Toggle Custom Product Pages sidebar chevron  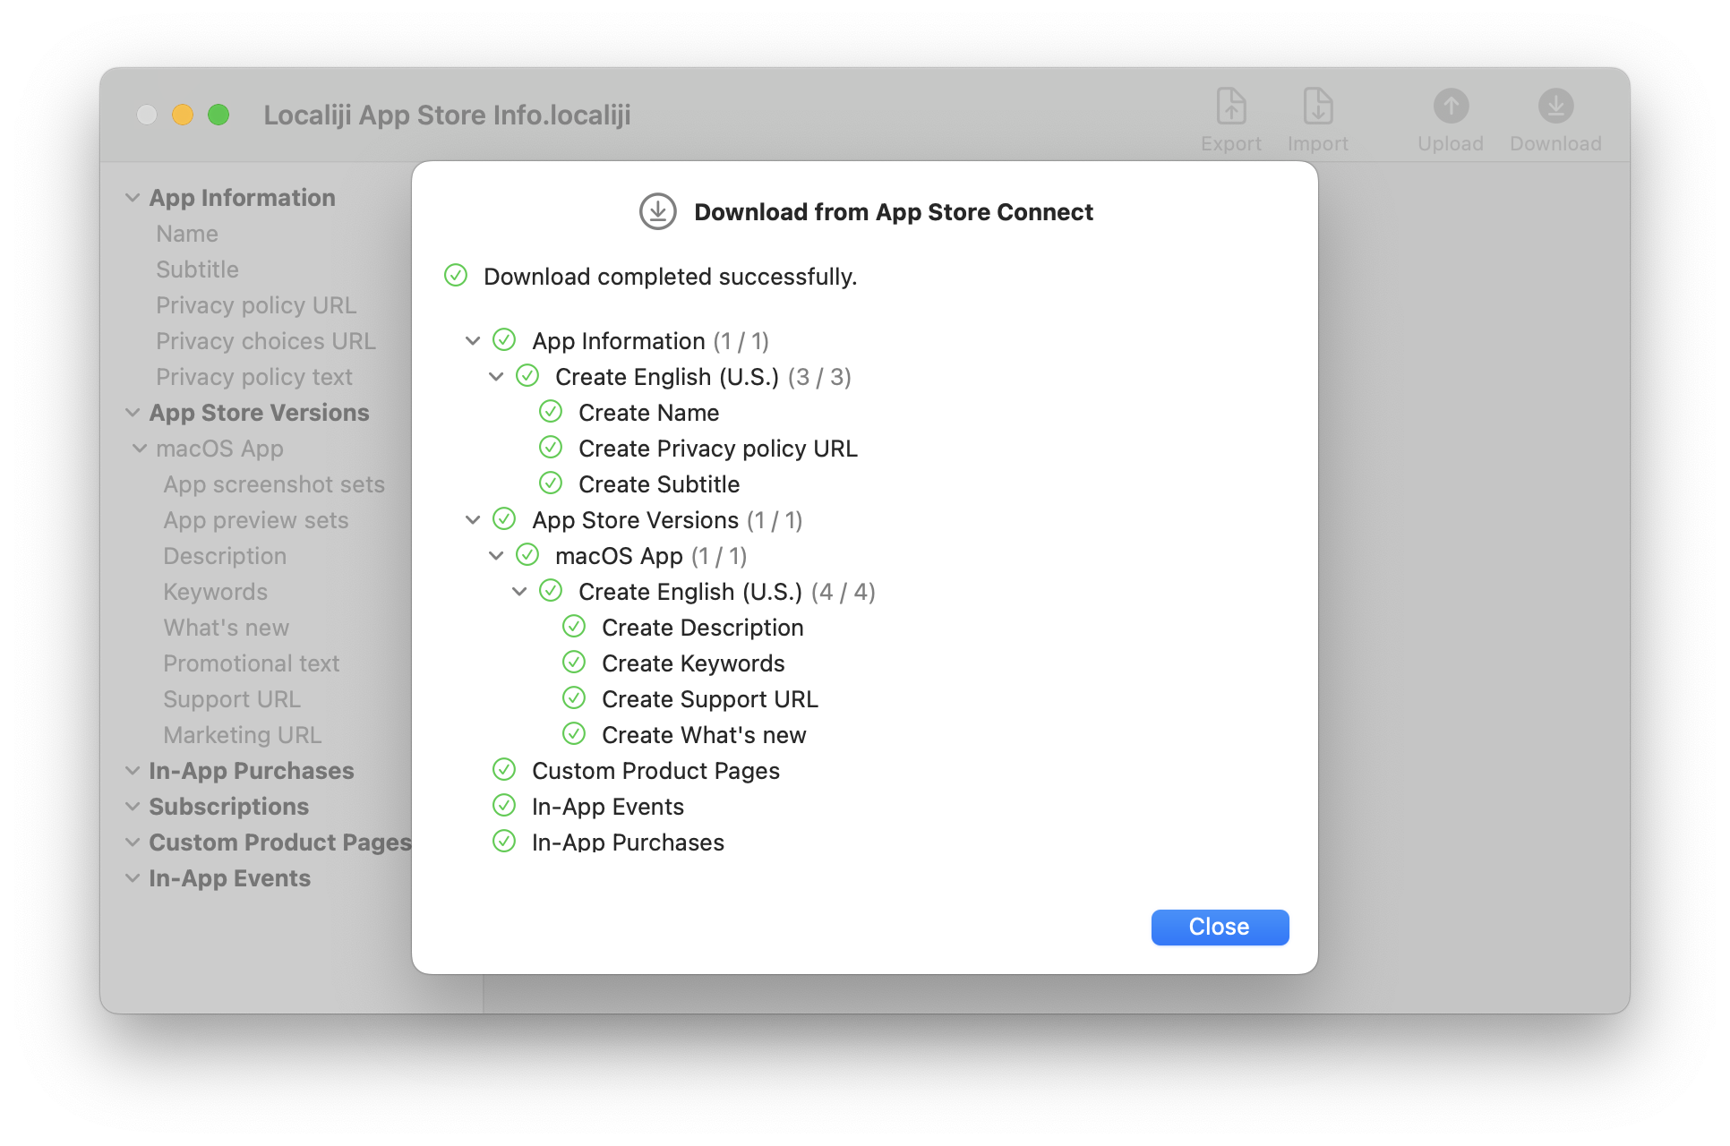(133, 842)
